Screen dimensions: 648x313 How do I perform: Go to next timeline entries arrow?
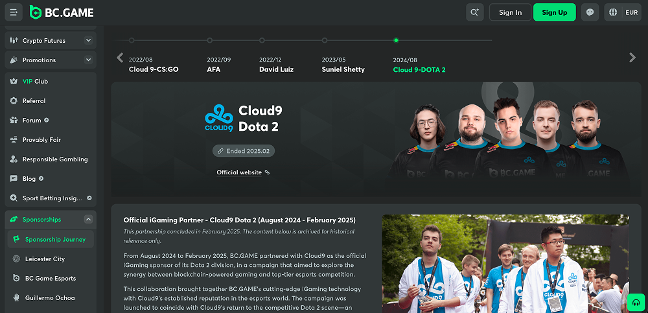click(x=632, y=58)
